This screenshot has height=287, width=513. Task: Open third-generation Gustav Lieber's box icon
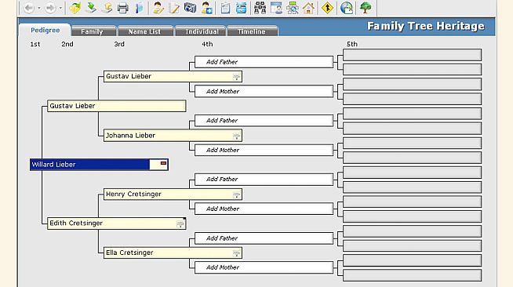point(237,77)
